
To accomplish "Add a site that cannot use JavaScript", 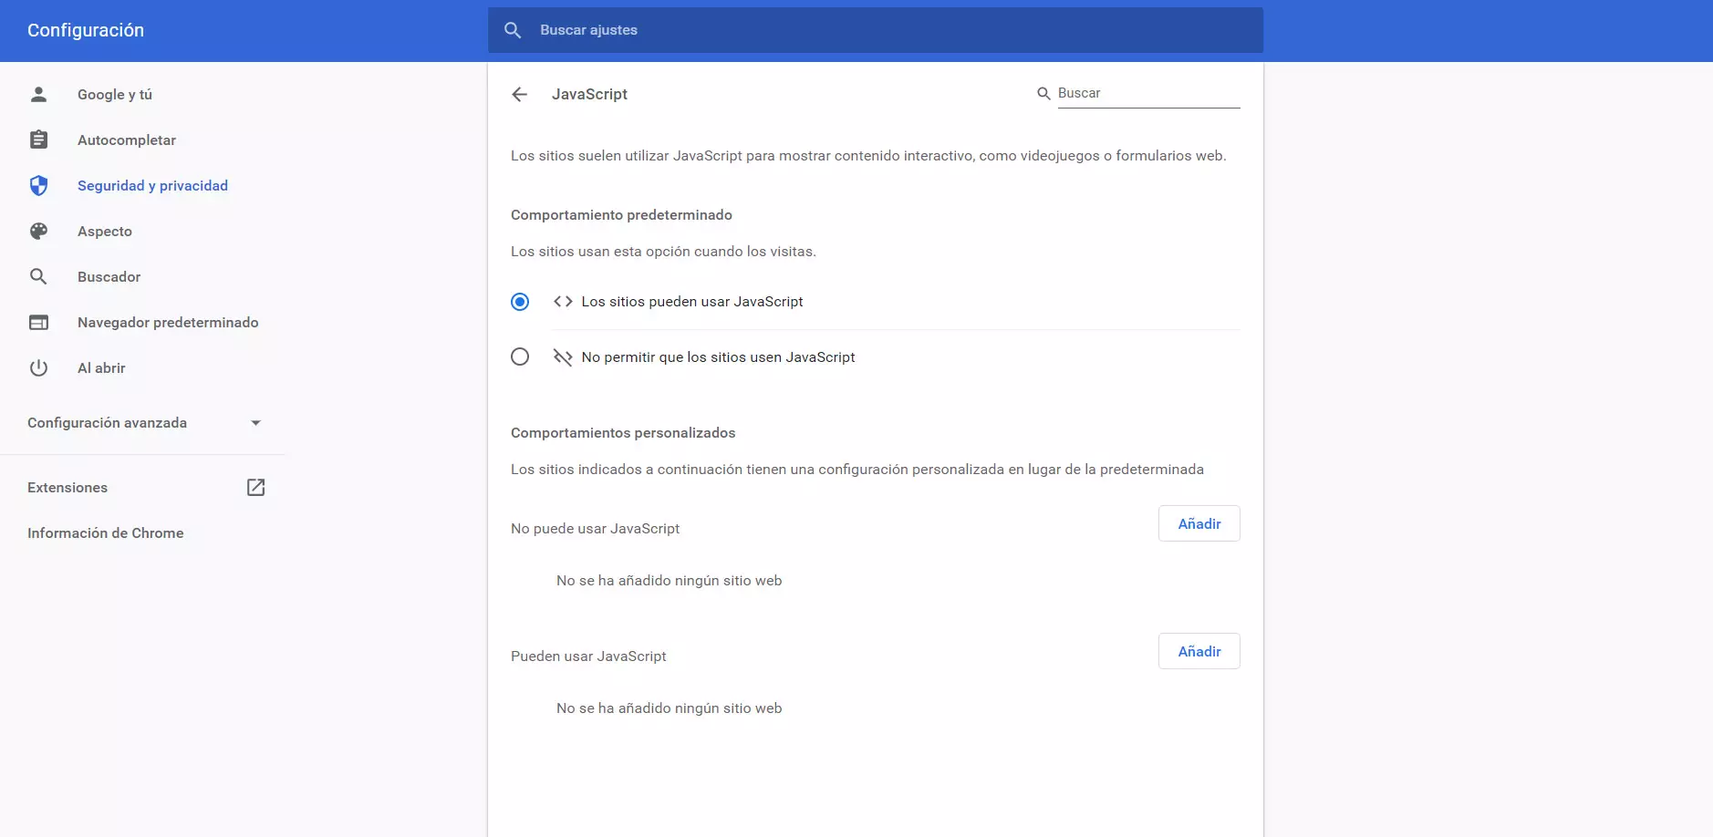I will click(1198, 523).
